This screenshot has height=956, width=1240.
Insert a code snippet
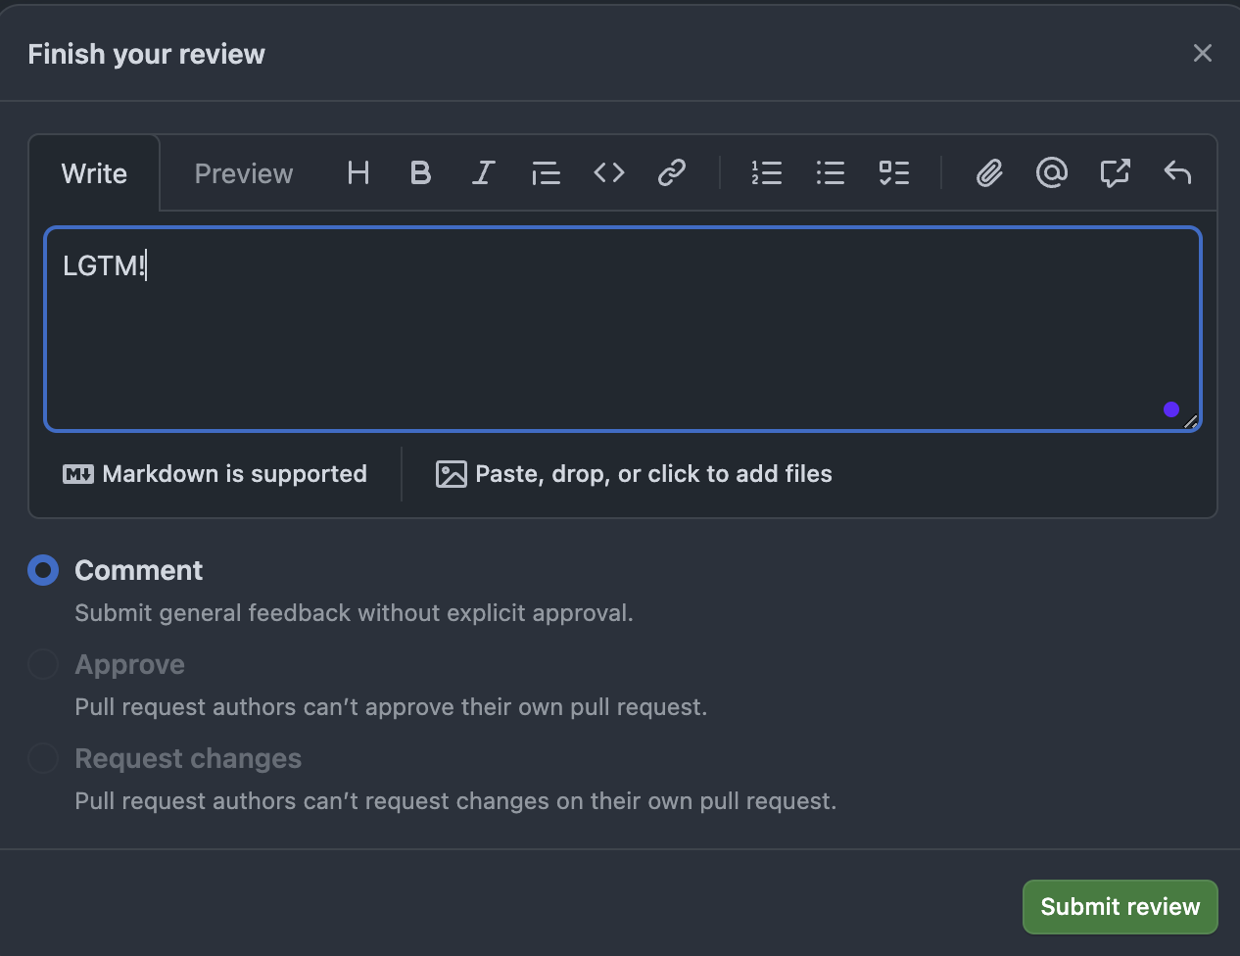(608, 173)
